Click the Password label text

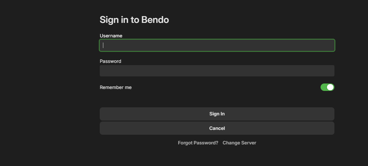pos(110,61)
